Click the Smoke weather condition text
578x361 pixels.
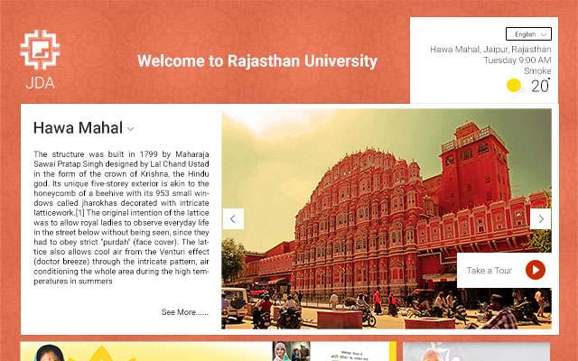[x=537, y=70]
